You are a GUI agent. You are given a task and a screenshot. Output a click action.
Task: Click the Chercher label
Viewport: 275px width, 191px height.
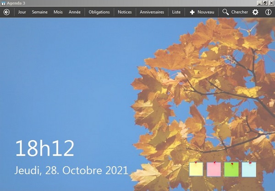(x=240, y=12)
